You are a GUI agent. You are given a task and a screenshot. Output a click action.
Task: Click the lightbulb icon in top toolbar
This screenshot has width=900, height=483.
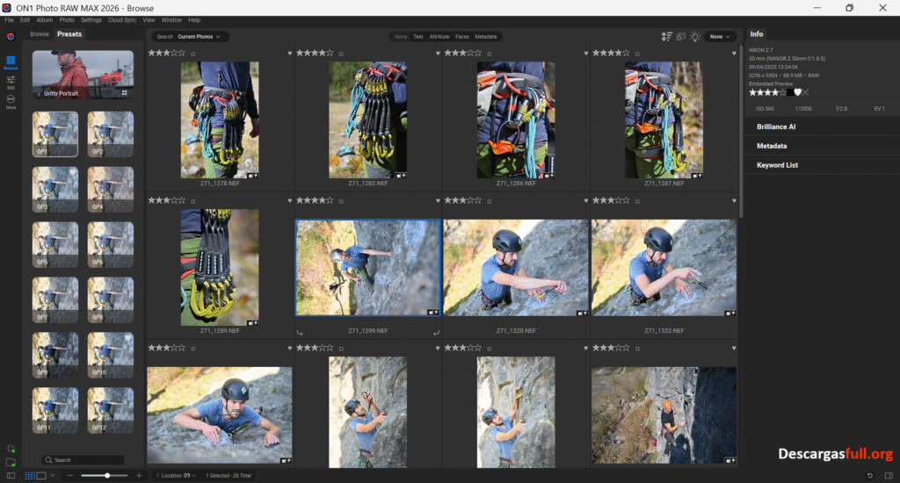(695, 36)
